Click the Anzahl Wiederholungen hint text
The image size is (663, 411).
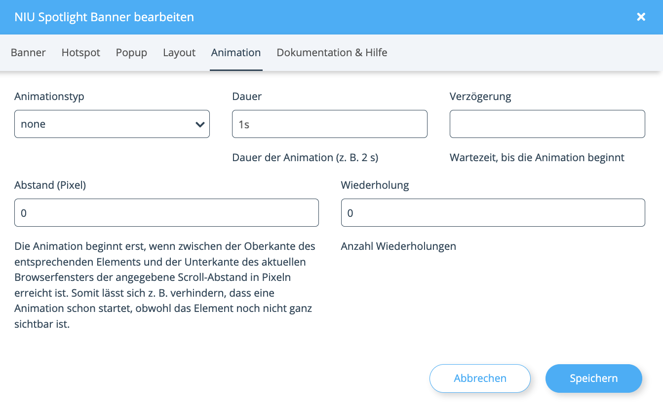pos(398,246)
